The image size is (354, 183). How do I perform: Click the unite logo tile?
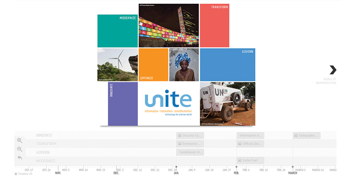pos(169,104)
